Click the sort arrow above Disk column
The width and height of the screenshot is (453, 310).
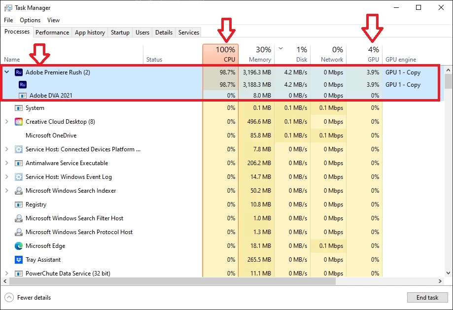[x=280, y=48]
